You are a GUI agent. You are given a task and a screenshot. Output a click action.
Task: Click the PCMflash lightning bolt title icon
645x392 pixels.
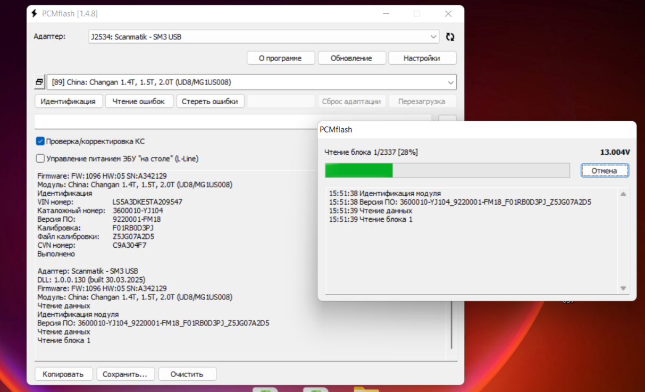pos(34,13)
